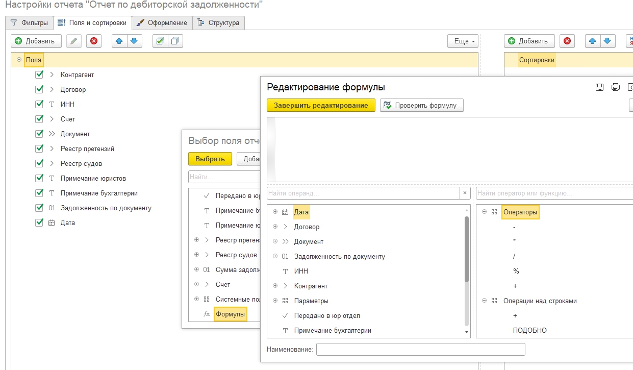Click the print icon in formula editor
Viewport: 633px width, 370px height.
tap(616, 87)
